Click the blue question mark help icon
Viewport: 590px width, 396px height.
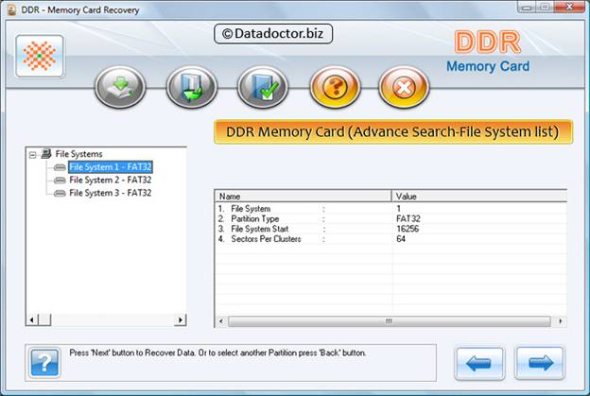coord(44,363)
